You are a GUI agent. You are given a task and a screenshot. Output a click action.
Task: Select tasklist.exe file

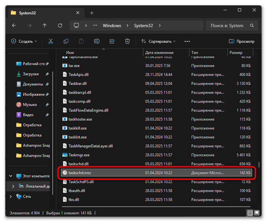click(x=156, y=137)
